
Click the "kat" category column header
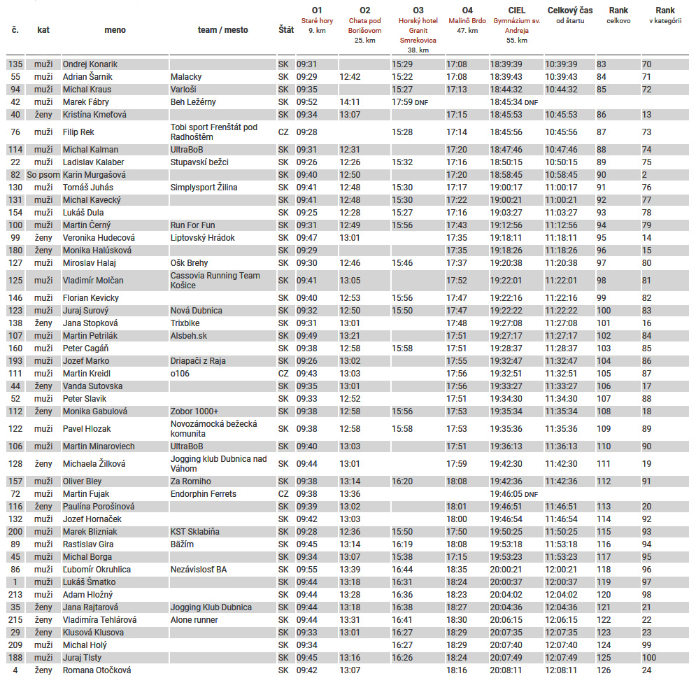(43, 30)
